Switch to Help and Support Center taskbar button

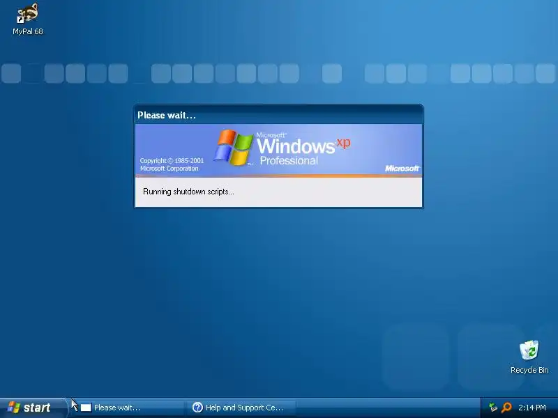tap(241, 408)
